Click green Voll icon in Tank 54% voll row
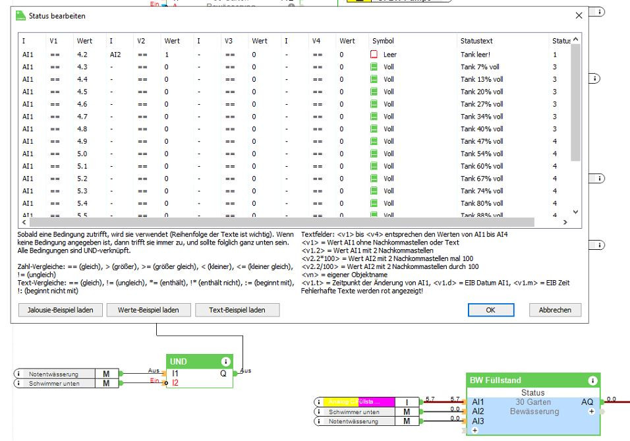 (374, 154)
